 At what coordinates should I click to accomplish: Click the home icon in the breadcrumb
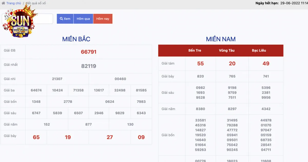(3, 3)
